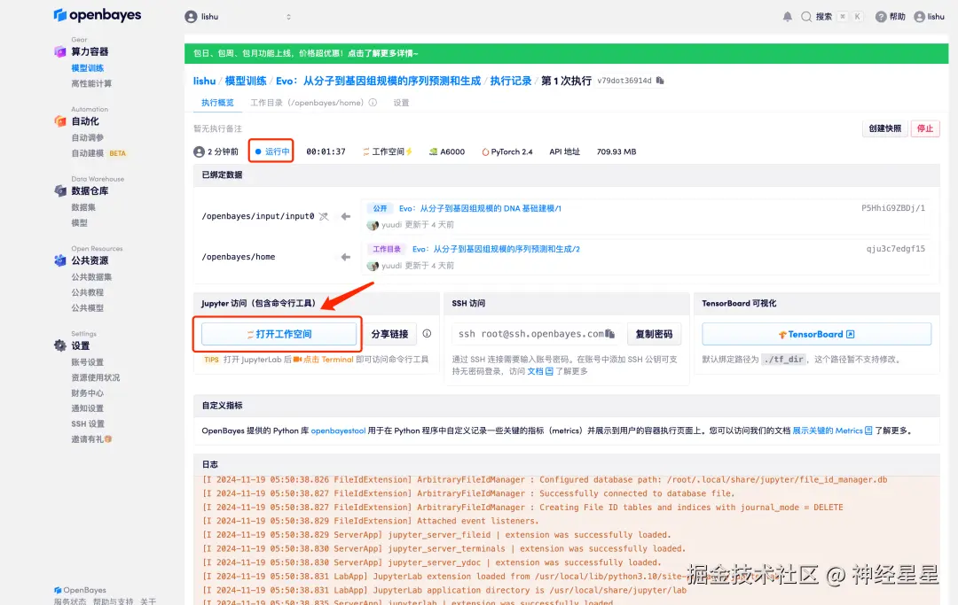
Task: Click yuudi avatar under the 公开 dataset
Action: (373, 225)
